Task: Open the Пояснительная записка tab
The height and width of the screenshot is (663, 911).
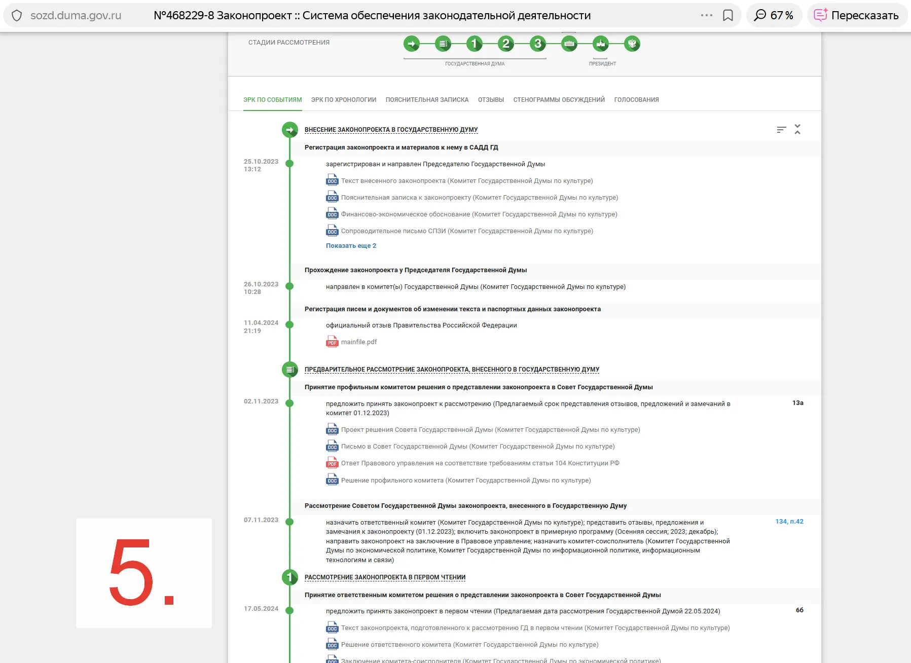Action: (x=427, y=100)
